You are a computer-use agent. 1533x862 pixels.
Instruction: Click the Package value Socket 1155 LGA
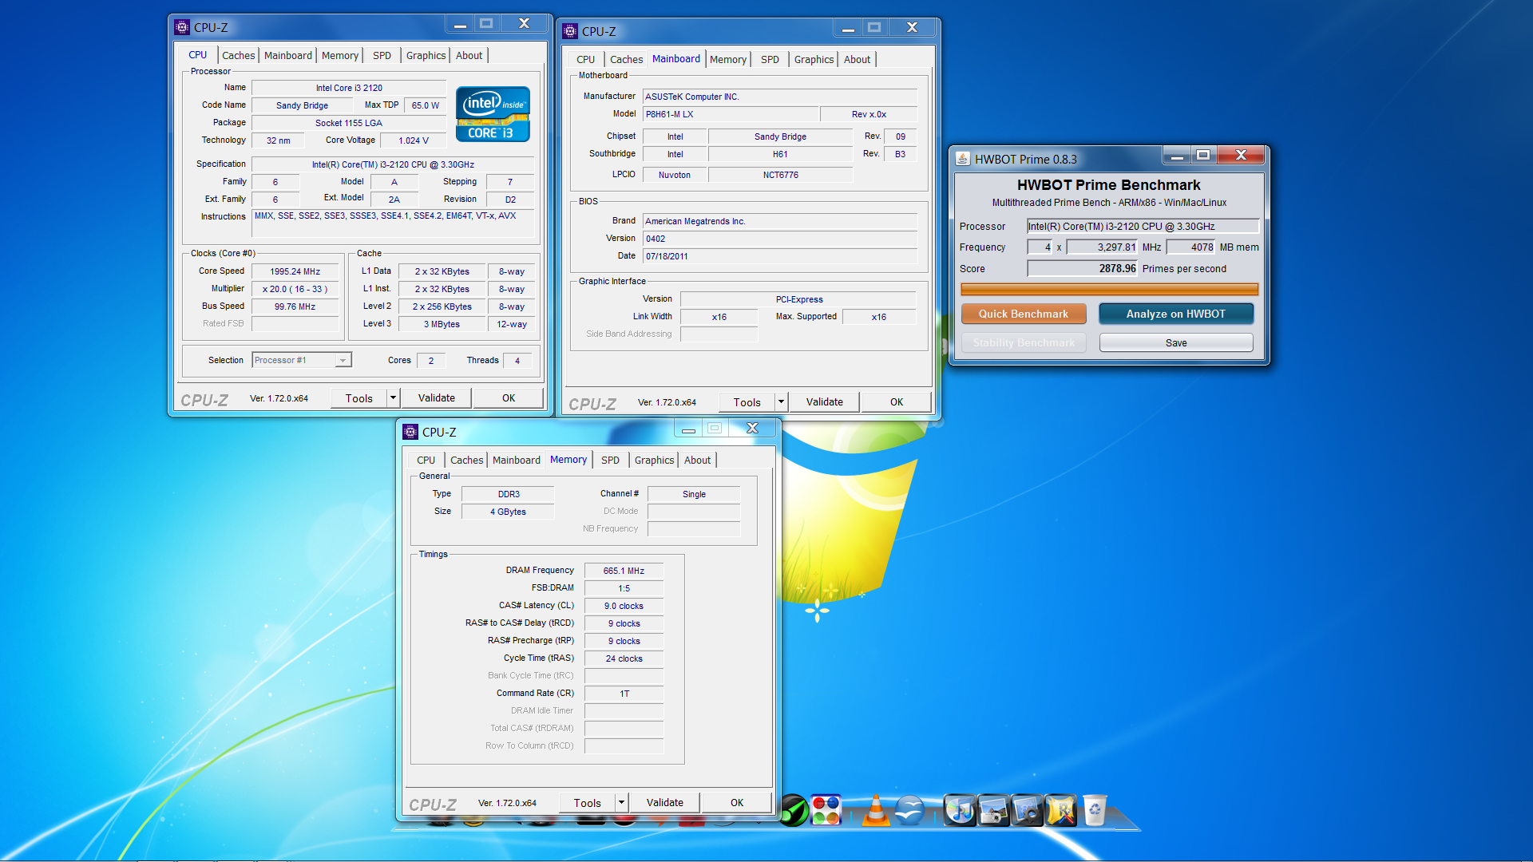[348, 123]
